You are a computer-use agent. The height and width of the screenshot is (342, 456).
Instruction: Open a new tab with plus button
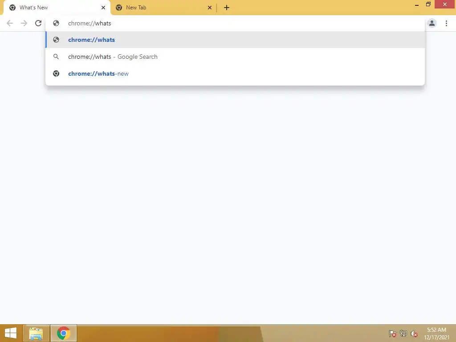[227, 8]
